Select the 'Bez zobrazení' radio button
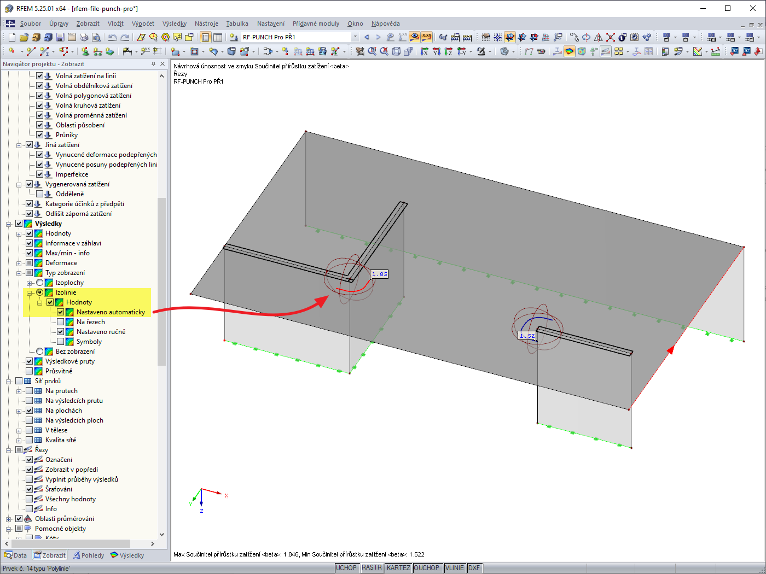Image resolution: width=766 pixels, height=574 pixels. click(40, 352)
